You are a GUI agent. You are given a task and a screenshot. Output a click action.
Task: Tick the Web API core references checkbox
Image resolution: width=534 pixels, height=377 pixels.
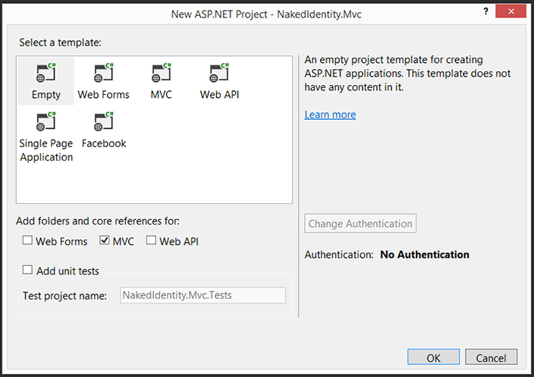151,241
